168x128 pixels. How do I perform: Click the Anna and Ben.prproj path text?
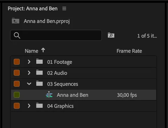tap(47, 21)
